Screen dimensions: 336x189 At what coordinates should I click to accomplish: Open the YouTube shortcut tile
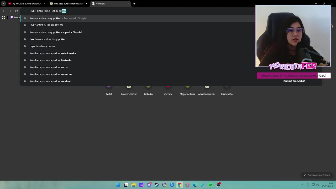pyautogui.click(x=168, y=90)
